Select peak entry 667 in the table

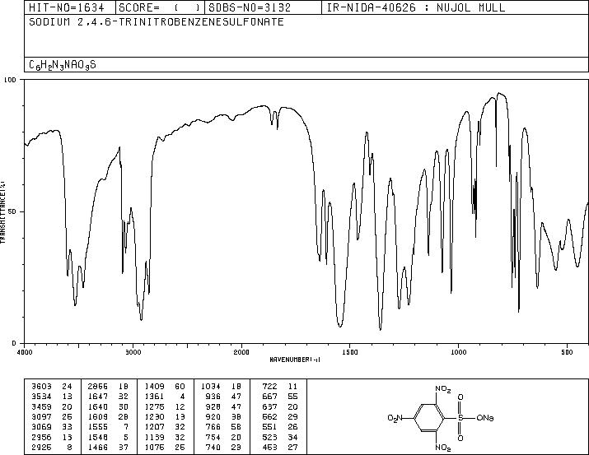tap(280, 397)
